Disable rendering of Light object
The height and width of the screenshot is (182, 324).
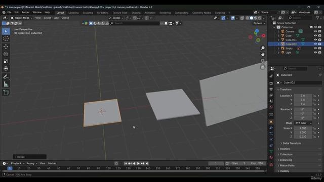319,53
